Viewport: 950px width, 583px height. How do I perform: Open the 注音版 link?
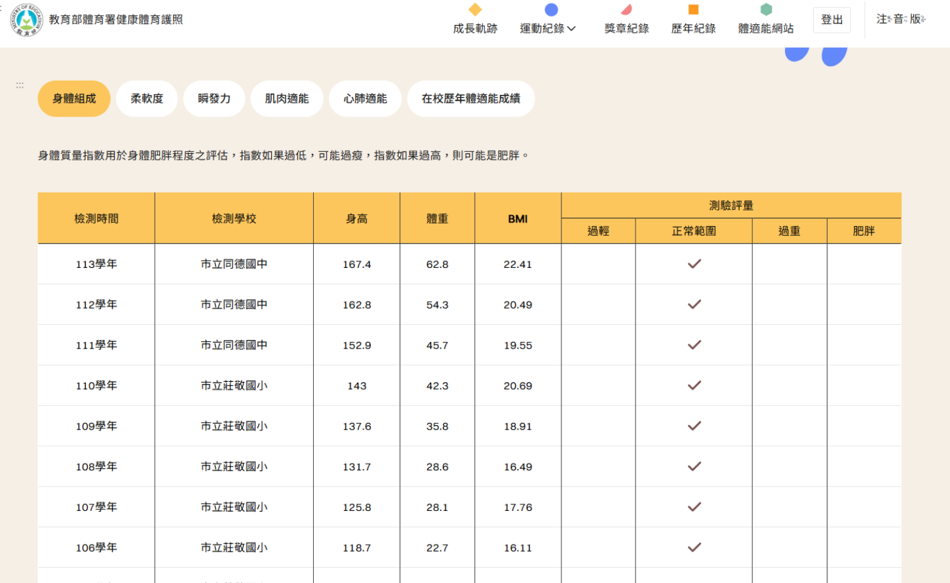(x=900, y=20)
